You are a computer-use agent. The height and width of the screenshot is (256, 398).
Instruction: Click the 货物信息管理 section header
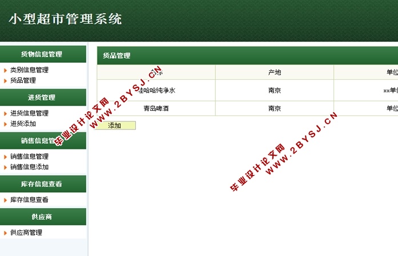click(43, 54)
